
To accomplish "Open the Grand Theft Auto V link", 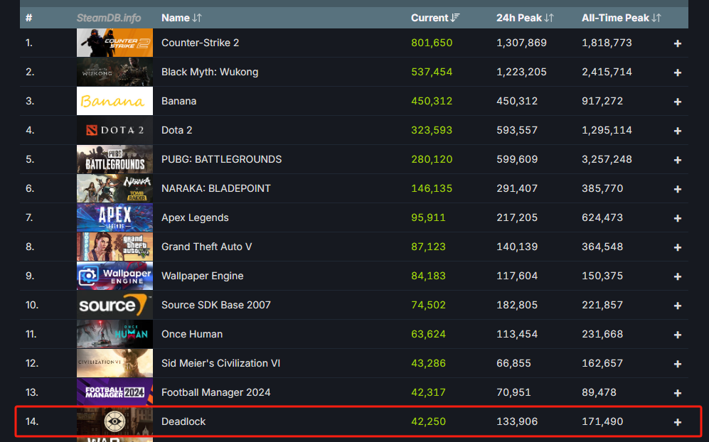I will pos(207,247).
